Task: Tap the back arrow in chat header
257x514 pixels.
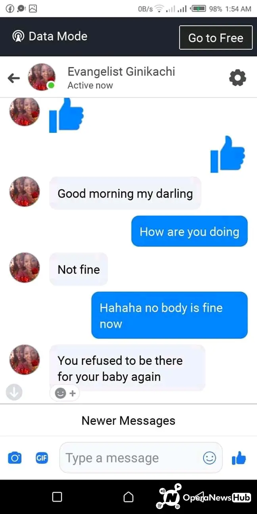Action: click(x=13, y=78)
